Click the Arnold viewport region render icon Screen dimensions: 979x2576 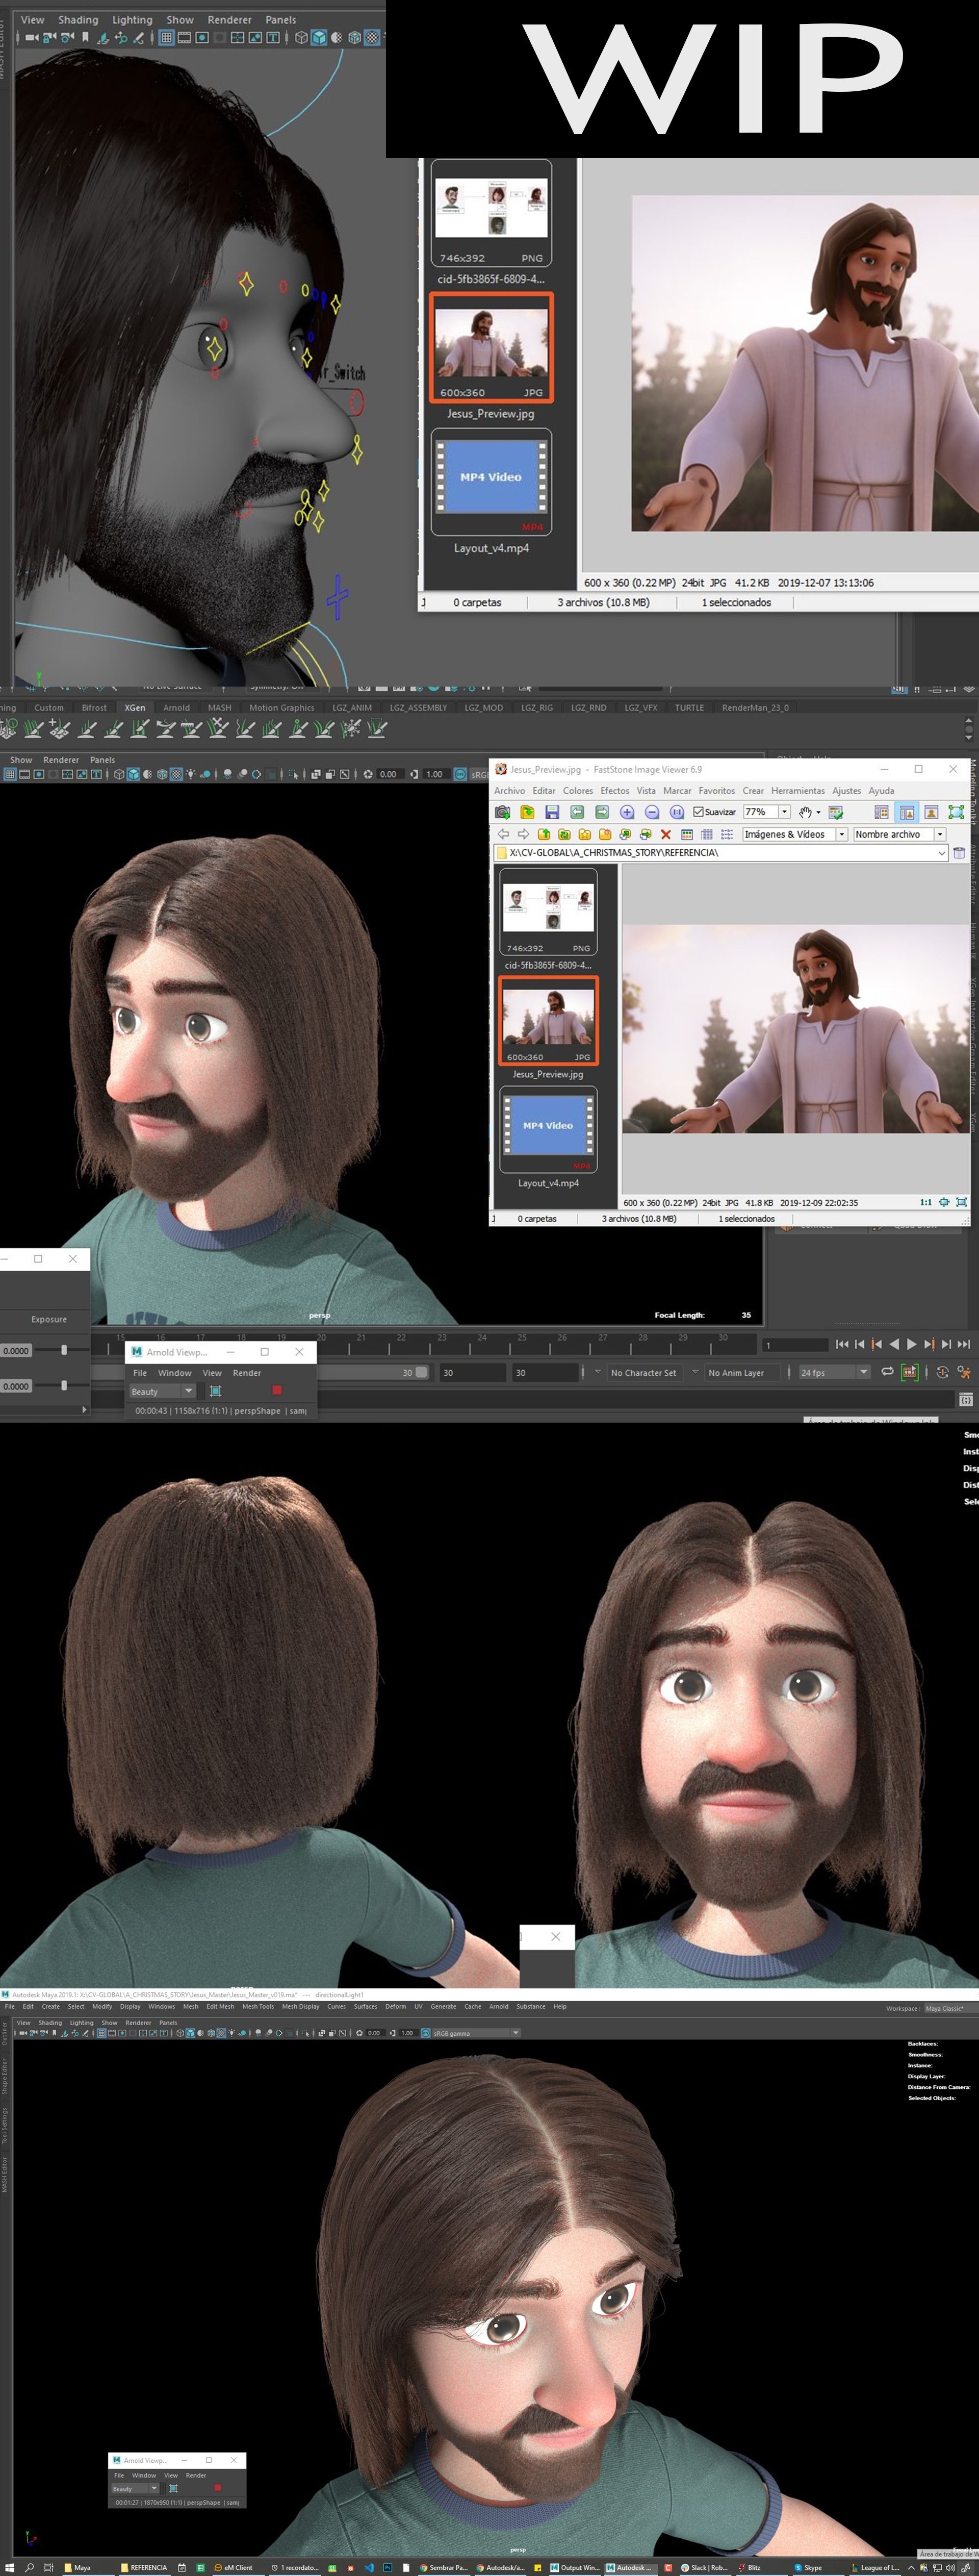215,1391
